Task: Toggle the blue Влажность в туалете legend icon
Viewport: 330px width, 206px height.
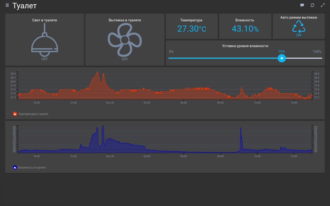Action: [x=15, y=167]
